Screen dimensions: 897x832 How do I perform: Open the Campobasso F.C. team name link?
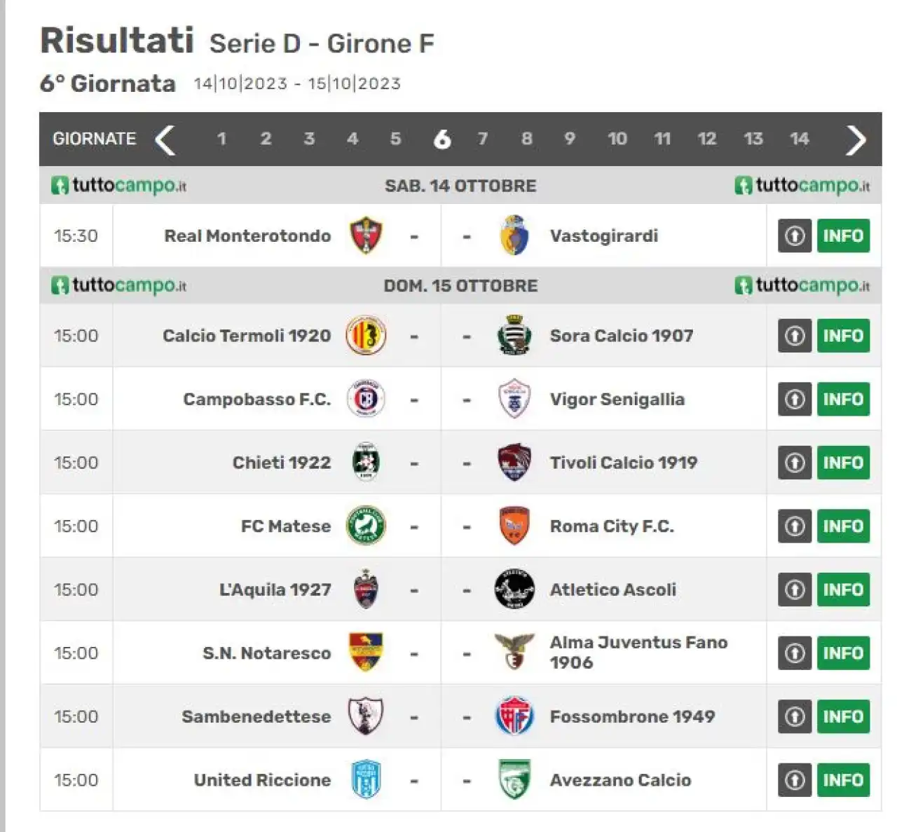(x=256, y=400)
